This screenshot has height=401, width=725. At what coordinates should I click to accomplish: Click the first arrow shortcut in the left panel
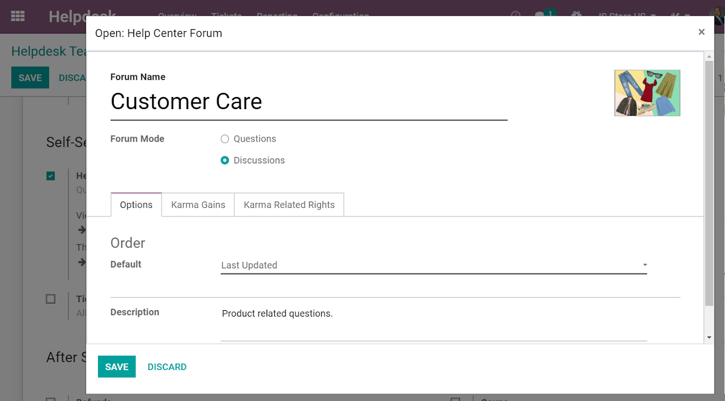82,229
